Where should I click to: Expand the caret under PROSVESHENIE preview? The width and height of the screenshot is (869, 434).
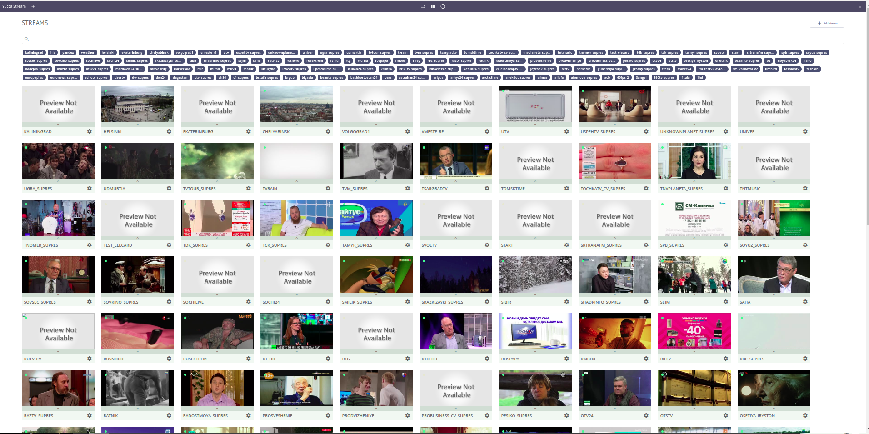(x=297, y=408)
